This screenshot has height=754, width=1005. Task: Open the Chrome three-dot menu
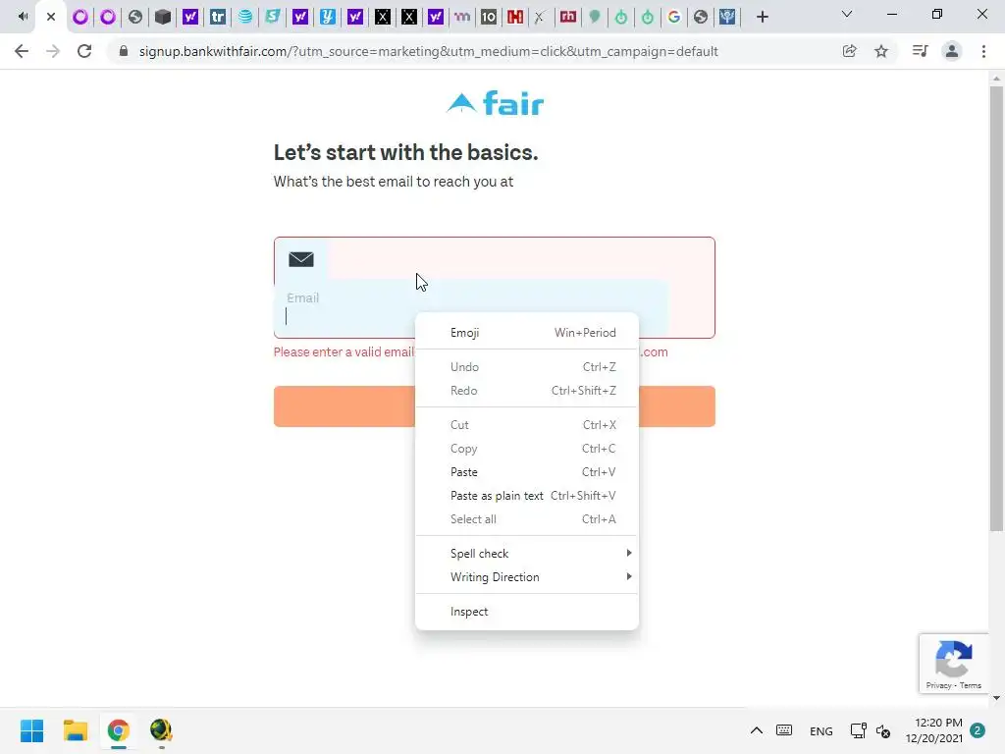(x=983, y=51)
